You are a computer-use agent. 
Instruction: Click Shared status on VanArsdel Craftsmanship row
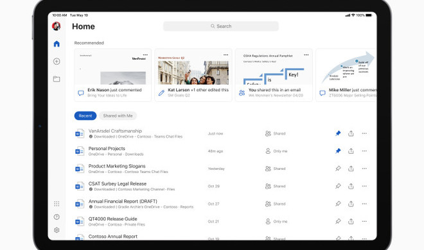pyautogui.click(x=275, y=133)
